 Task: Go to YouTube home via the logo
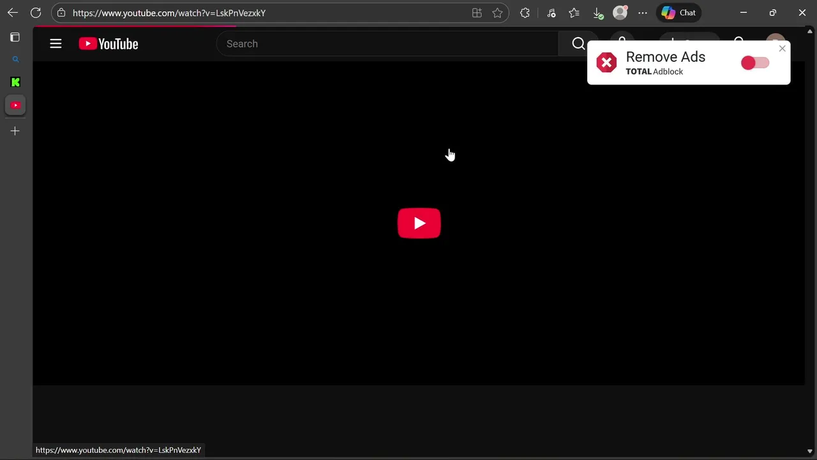109,43
